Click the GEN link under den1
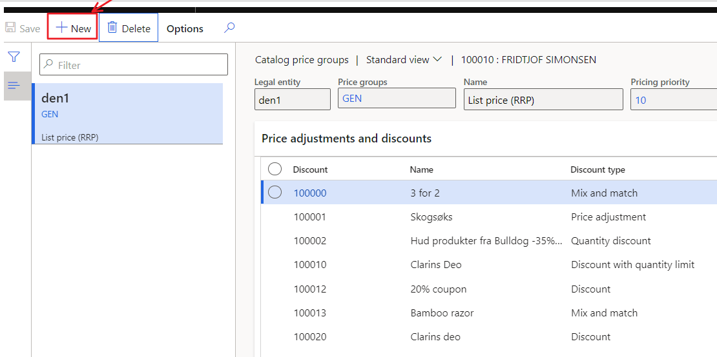This screenshot has width=717, height=357. (50, 114)
